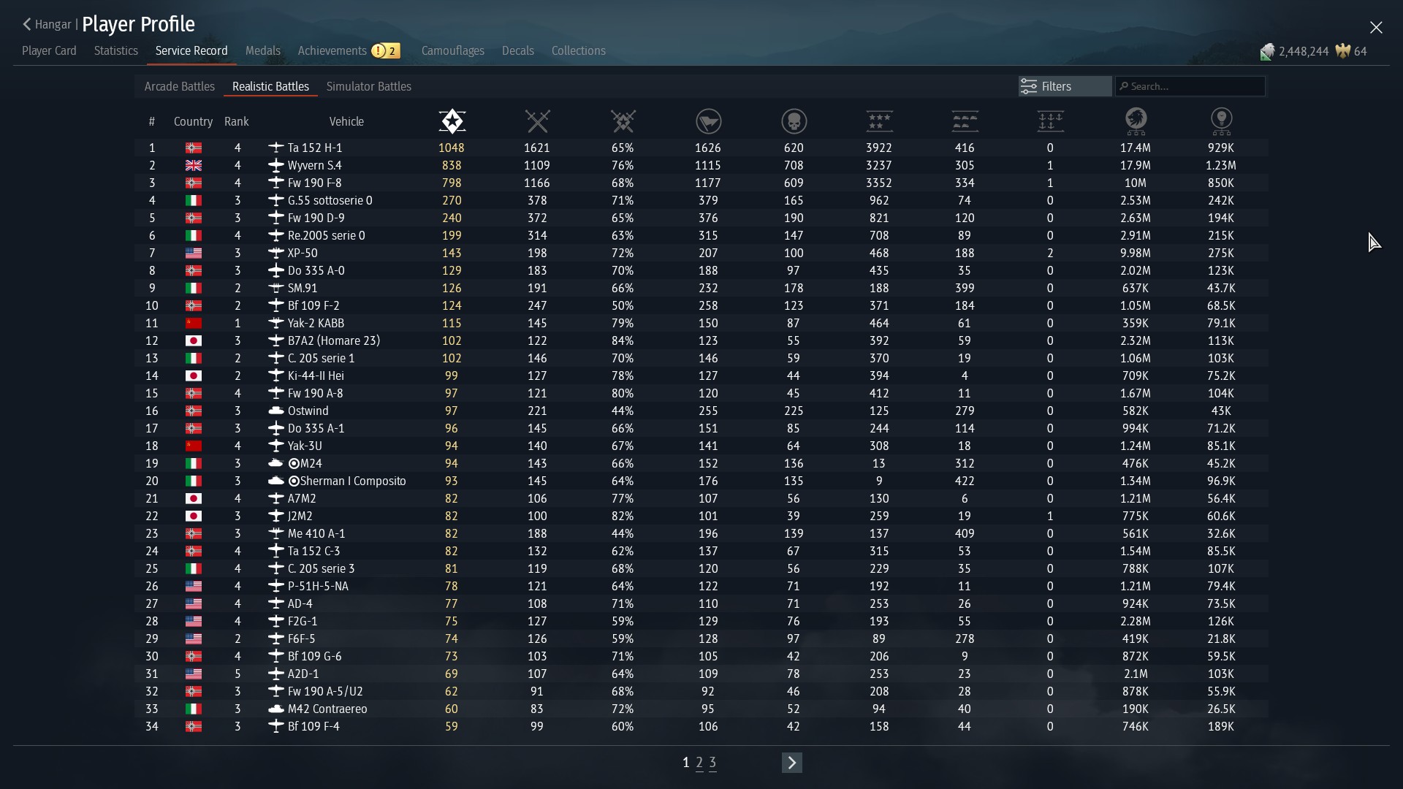This screenshot has height=789, width=1403.
Task: Sort by win rate swords-star icon
Action: point(623,121)
